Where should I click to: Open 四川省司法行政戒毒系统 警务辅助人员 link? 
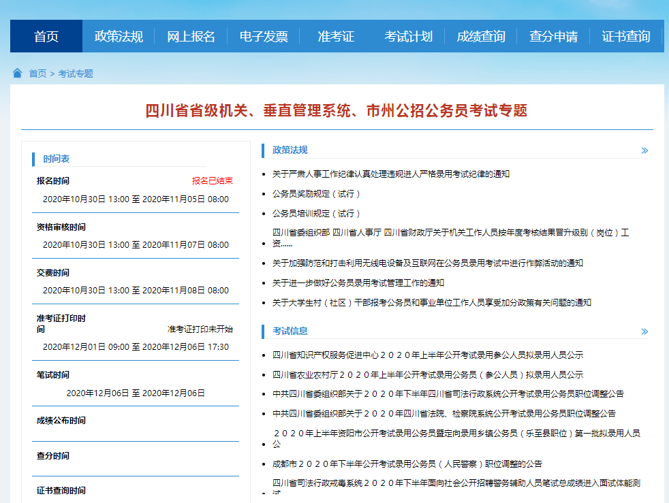pos(456,487)
